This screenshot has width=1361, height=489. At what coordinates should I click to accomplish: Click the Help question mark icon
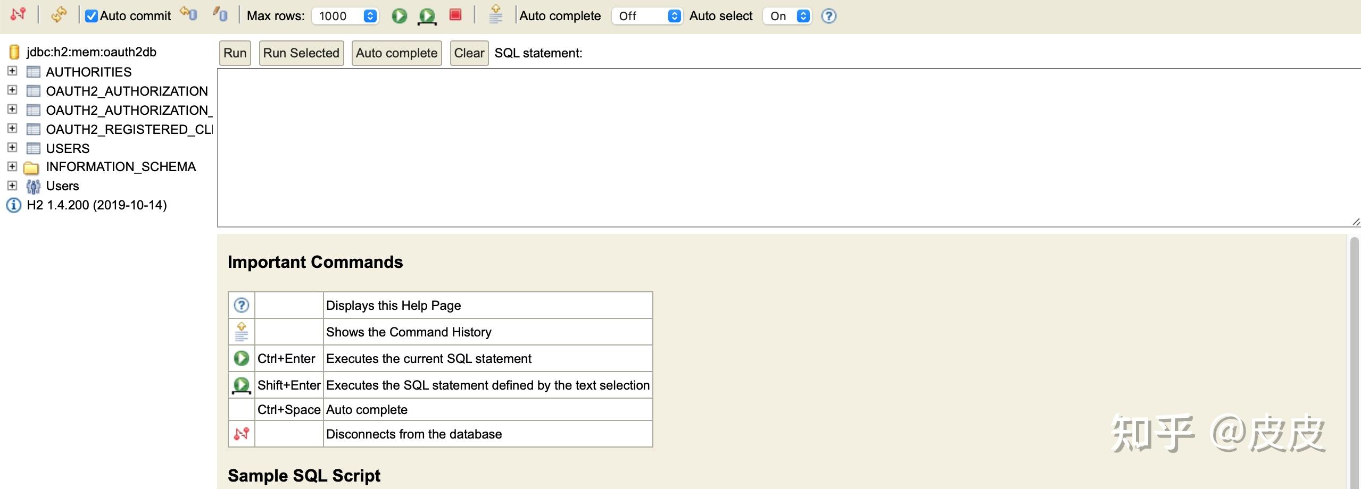pyautogui.click(x=828, y=16)
